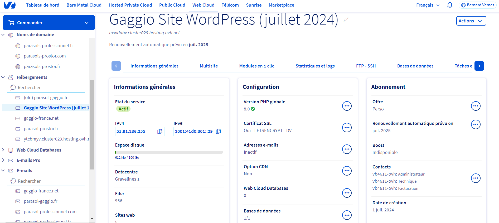Screen dimensions: 499x223
Task: Open options menu for Certificat SSL
Action: (x=347, y=128)
